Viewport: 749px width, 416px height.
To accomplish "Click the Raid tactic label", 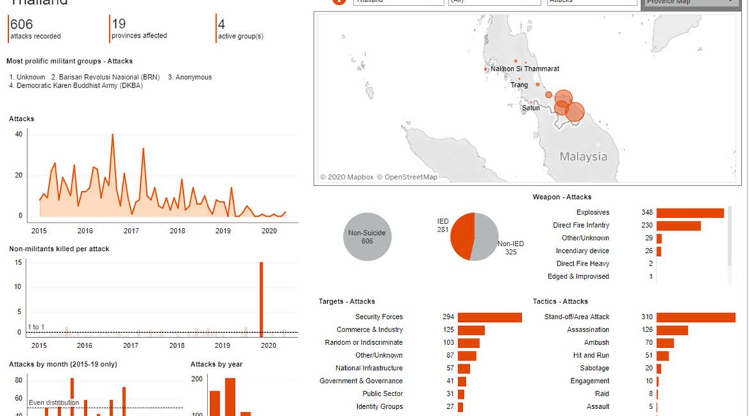I will (x=602, y=394).
